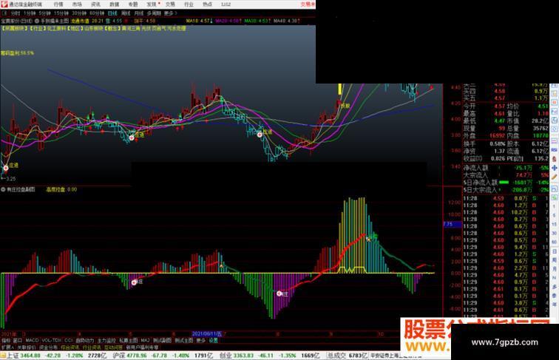Click the 通达信 app logo icon
The image size is (559, 360).
click(x=4, y=4)
